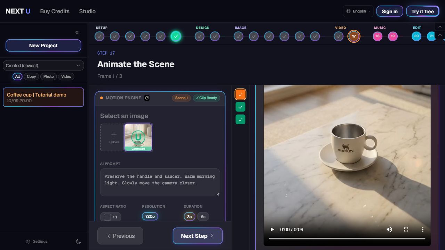The height and width of the screenshot is (250, 445).
Task: Choose the 6s duration
Action: pos(203,217)
